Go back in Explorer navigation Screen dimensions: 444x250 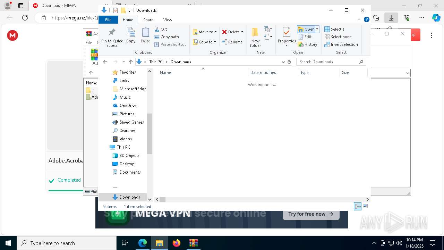click(105, 62)
